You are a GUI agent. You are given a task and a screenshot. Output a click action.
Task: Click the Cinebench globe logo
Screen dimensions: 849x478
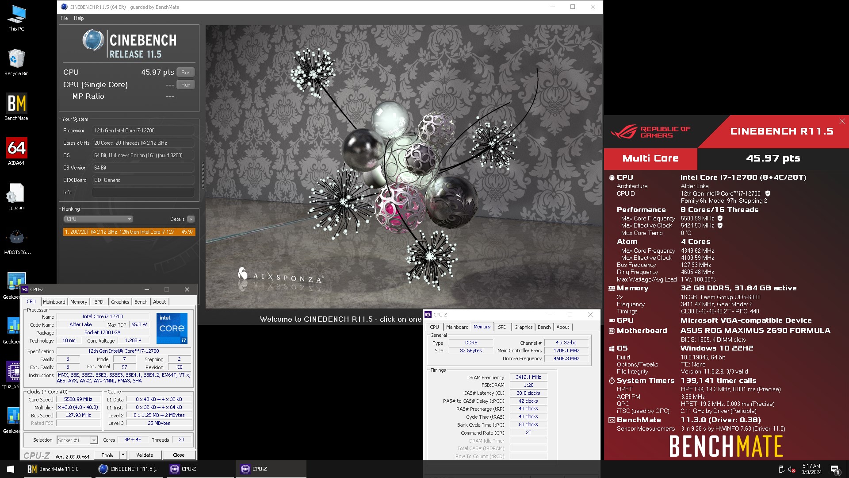click(x=93, y=41)
